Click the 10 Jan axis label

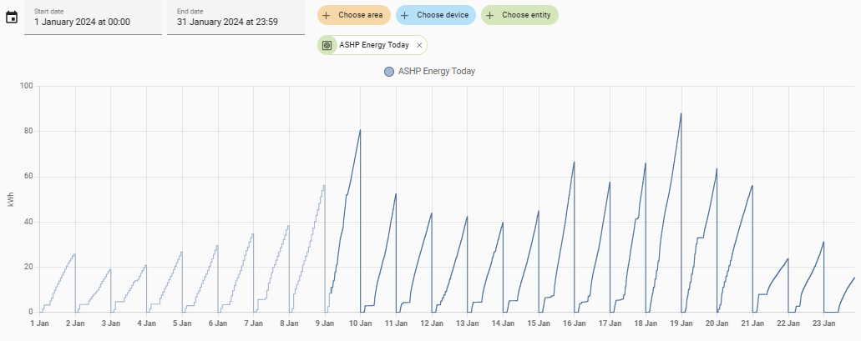tap(360, 323)
